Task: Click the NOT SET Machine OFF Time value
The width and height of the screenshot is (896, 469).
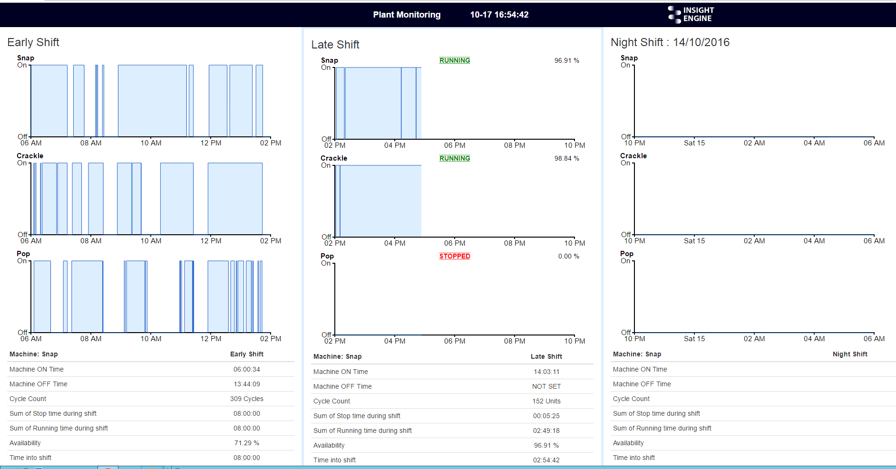Action: coord(546,386)
